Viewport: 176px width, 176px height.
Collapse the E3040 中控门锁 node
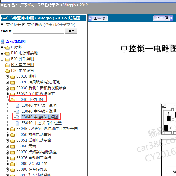[7, 100]
